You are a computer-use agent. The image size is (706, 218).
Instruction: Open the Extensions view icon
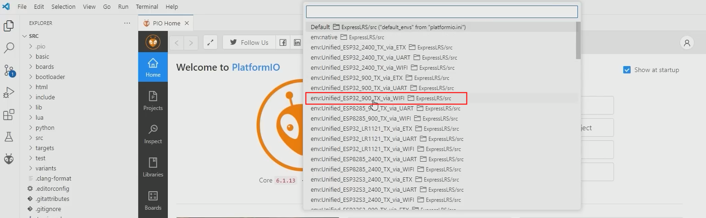click(9, 115)
